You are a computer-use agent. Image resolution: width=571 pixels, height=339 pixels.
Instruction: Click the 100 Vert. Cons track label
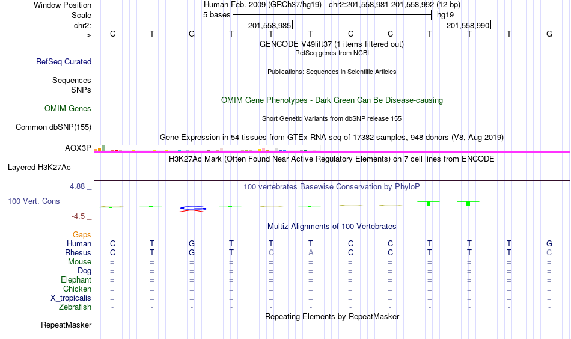tap(34, 201)
